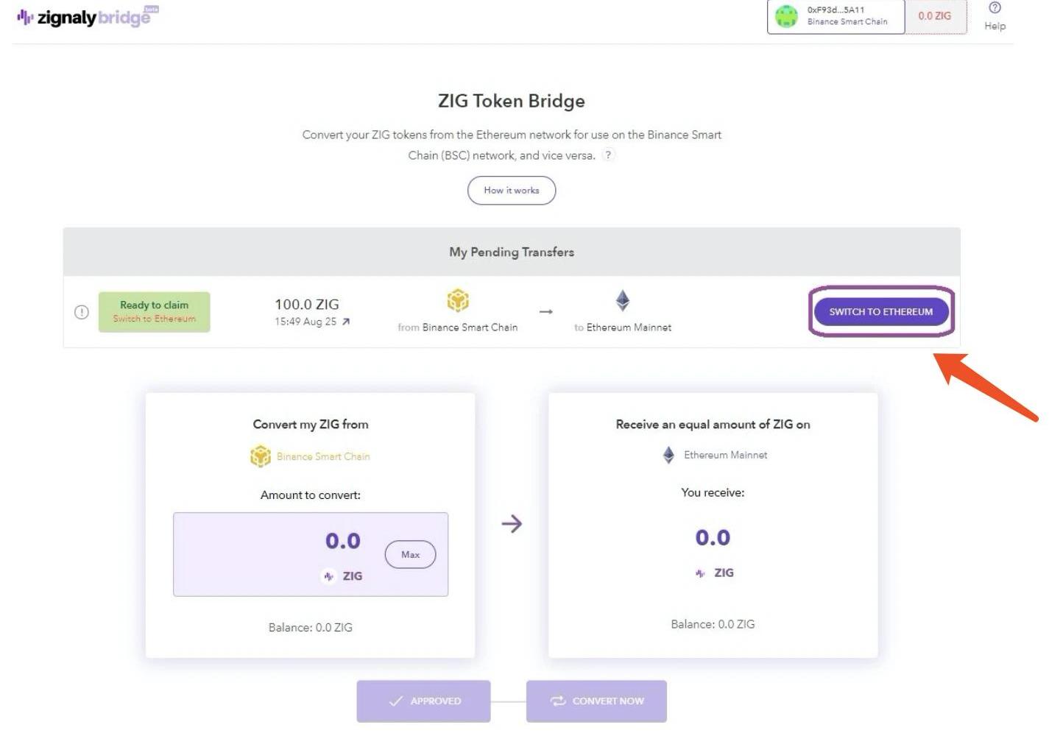The width and height of the screenshot is (1063, 733).
Task: Click the 0.0 ZIG balance in header
Action: (x=934, y=16)
